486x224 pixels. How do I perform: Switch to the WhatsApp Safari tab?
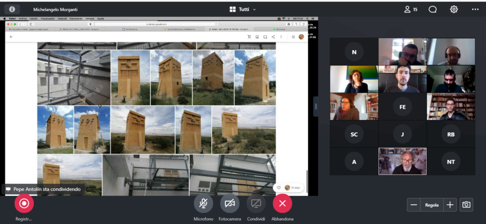click(x=279, y=29)
